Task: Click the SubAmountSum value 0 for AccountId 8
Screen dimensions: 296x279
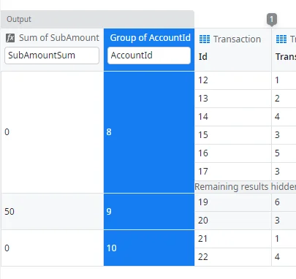Action: (53, 132)
